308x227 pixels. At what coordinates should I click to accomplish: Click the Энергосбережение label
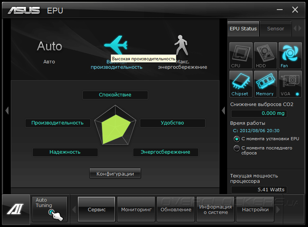coord(166,152)
